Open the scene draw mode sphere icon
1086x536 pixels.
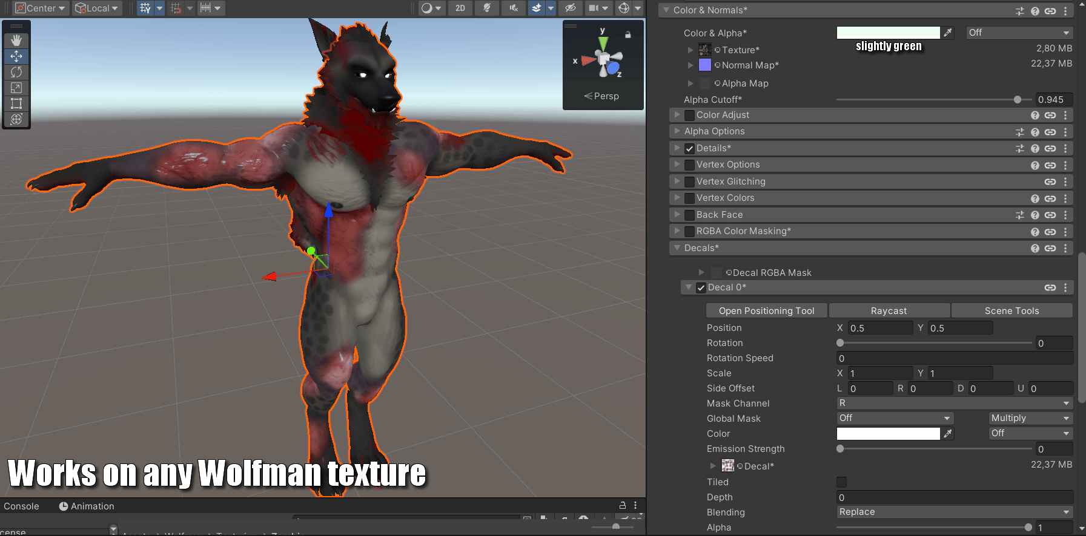click(x=427, y=8)
